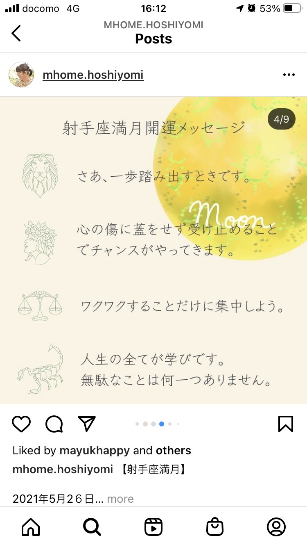Select the highlighted blue carousel dot
Viewport: 307px width, 547px height.
click(162, 424)
